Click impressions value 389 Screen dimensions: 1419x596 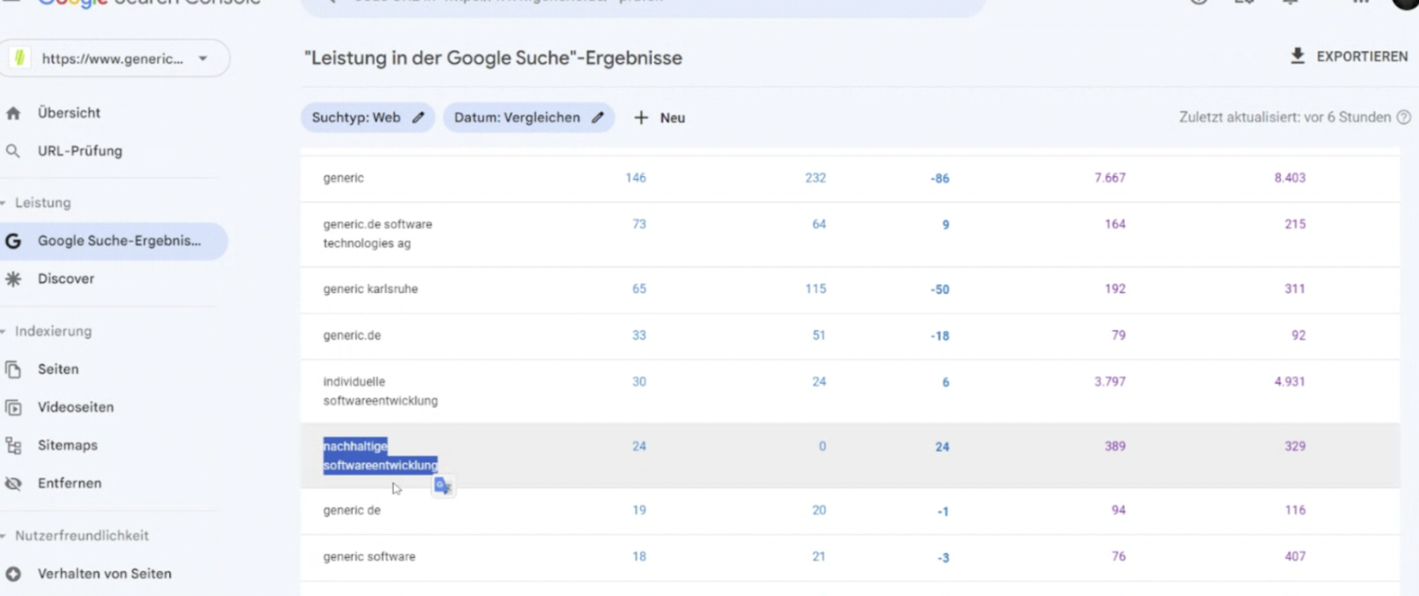(x=1115, y=446)
